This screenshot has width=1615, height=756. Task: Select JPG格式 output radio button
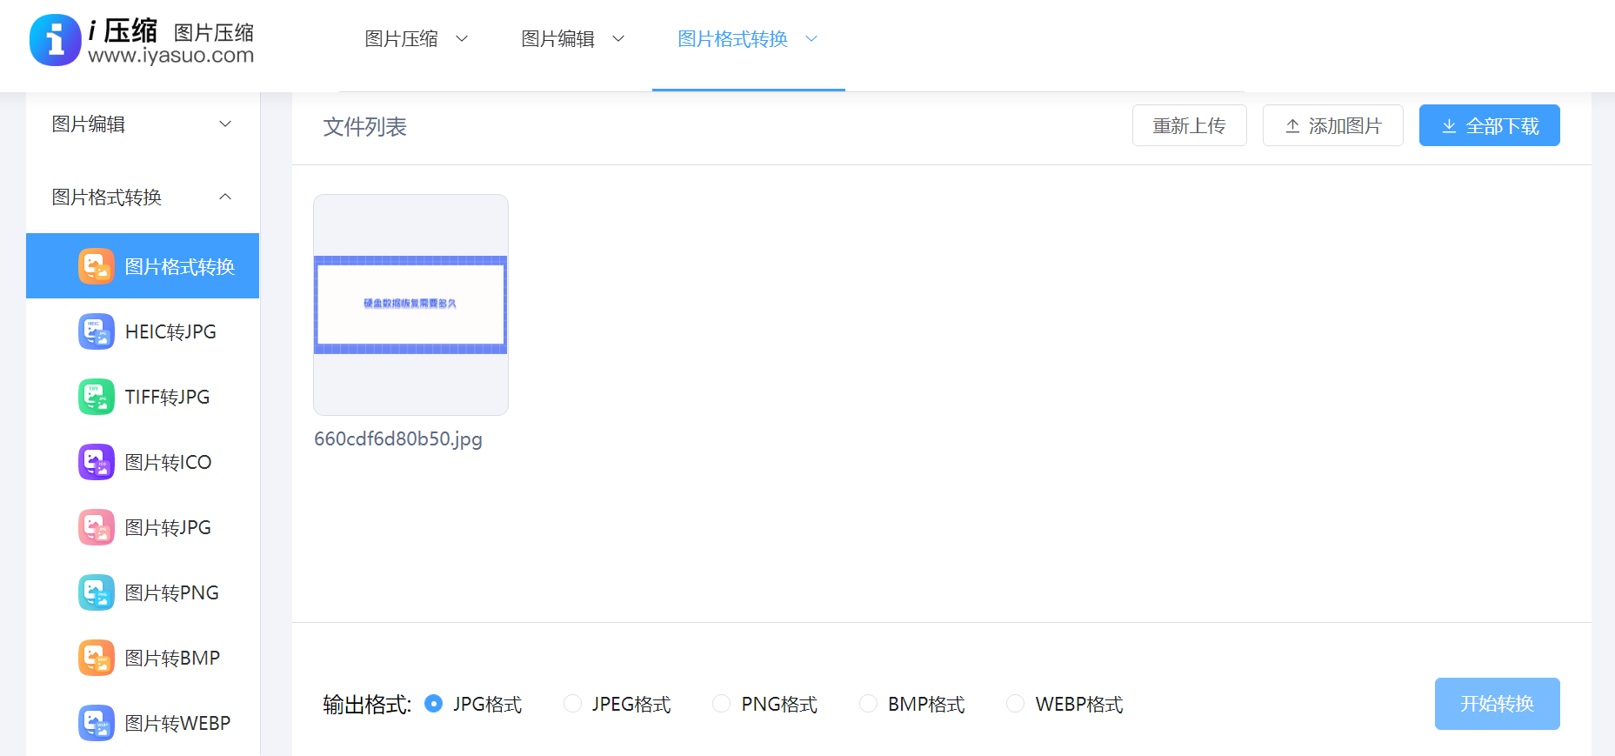pos(433,704)
